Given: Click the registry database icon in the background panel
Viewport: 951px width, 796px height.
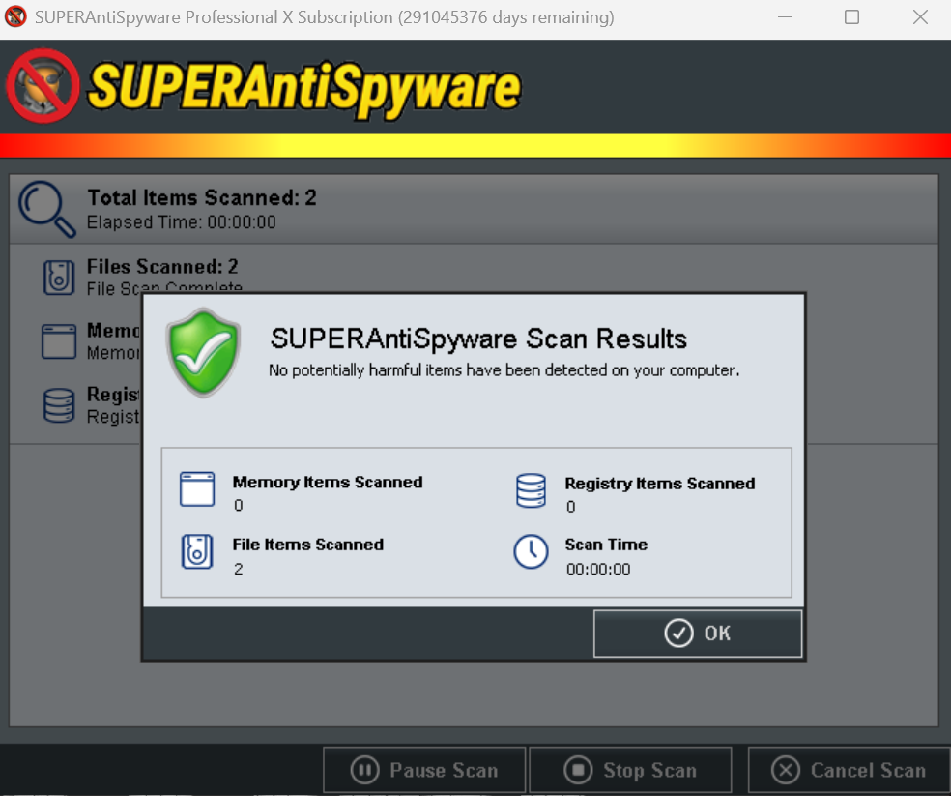Looking at the screenshot, I should [59, 405].
